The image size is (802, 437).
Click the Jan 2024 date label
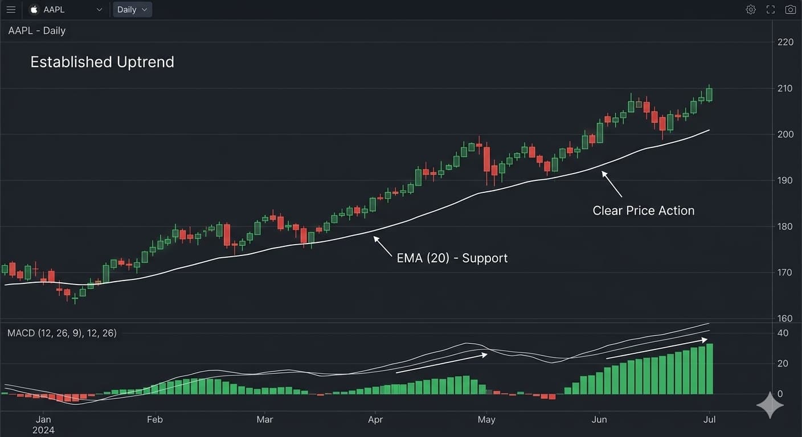[43, 424]
